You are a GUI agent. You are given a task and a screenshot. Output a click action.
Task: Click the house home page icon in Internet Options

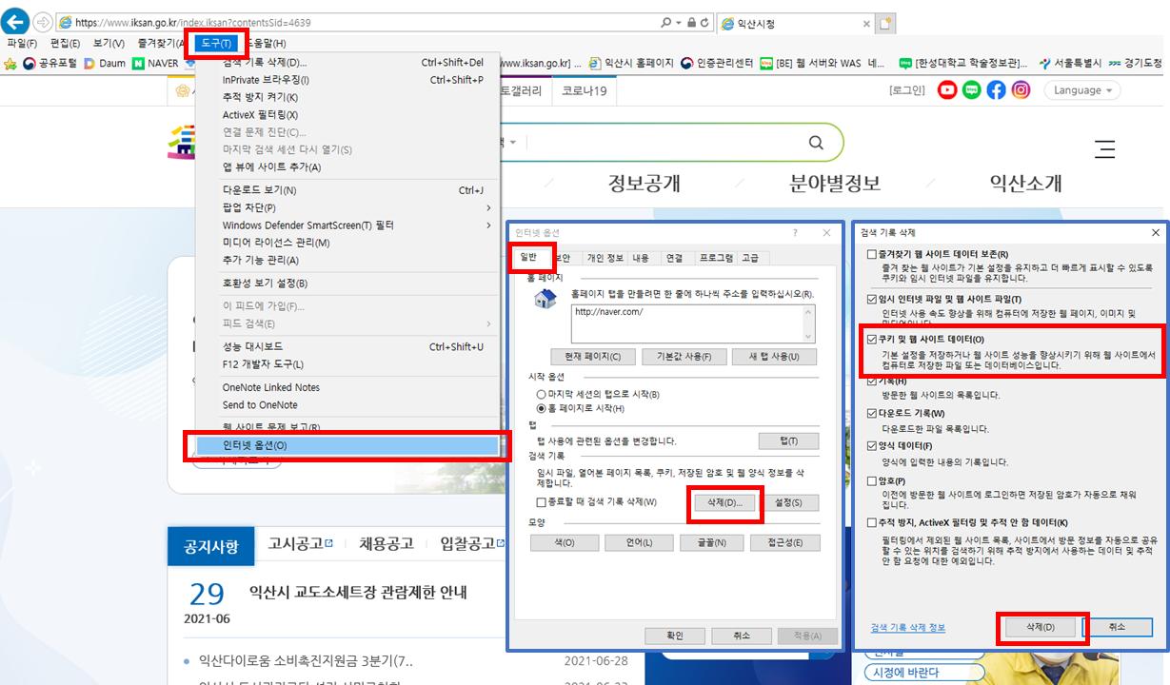click(545, 301)
